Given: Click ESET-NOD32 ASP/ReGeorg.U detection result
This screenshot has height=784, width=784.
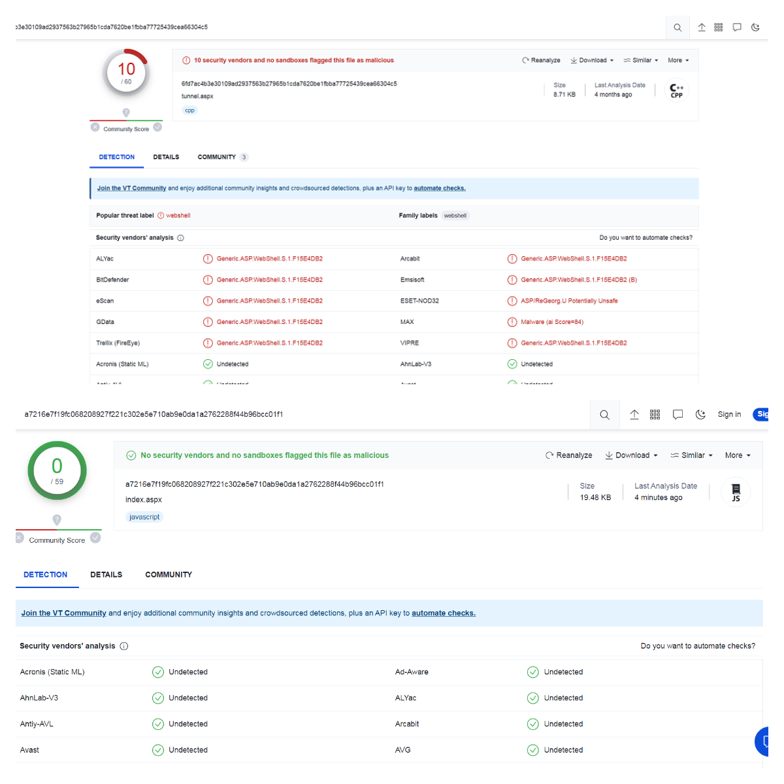Looking at the screenshot, I should pyautogui.click(x=569, y=301).
